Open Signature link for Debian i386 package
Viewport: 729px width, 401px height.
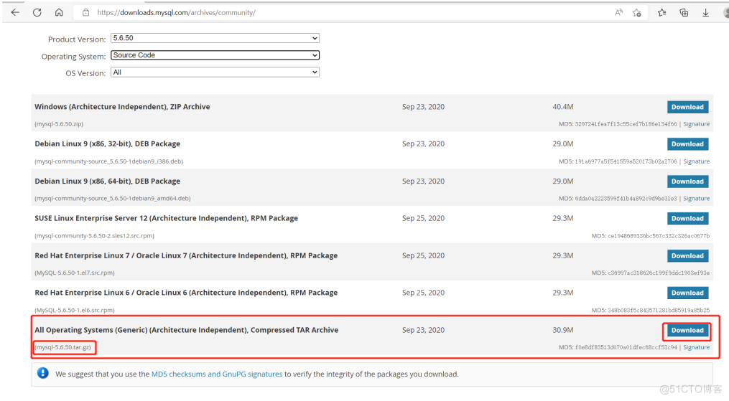(x=696, y=161)
